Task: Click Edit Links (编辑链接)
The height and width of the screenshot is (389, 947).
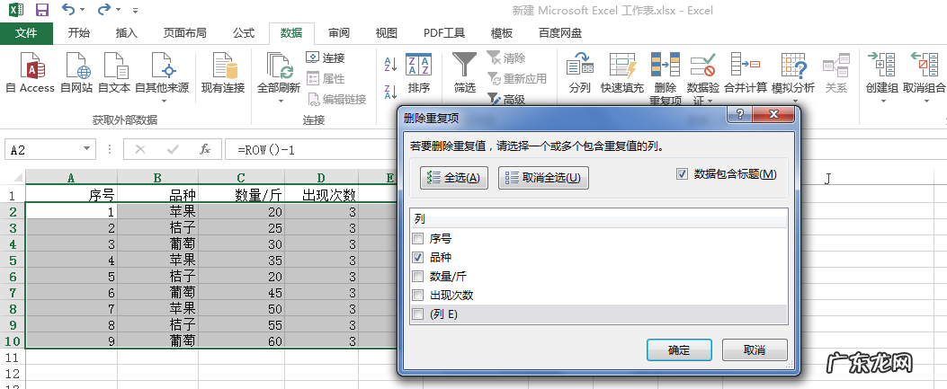Action: click(x=336, y=100)
